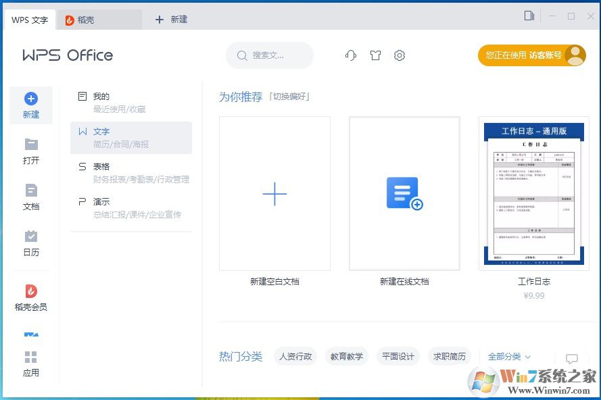Click the 新建 plus icon in sidebar
601x400 pixels.
pos(31,99)
